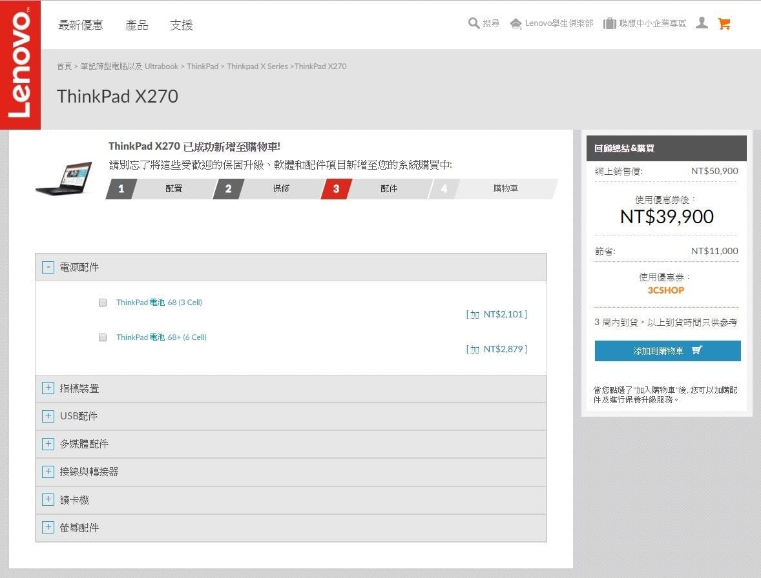Click the NT$11,000 savings amount

pos(714,251)
